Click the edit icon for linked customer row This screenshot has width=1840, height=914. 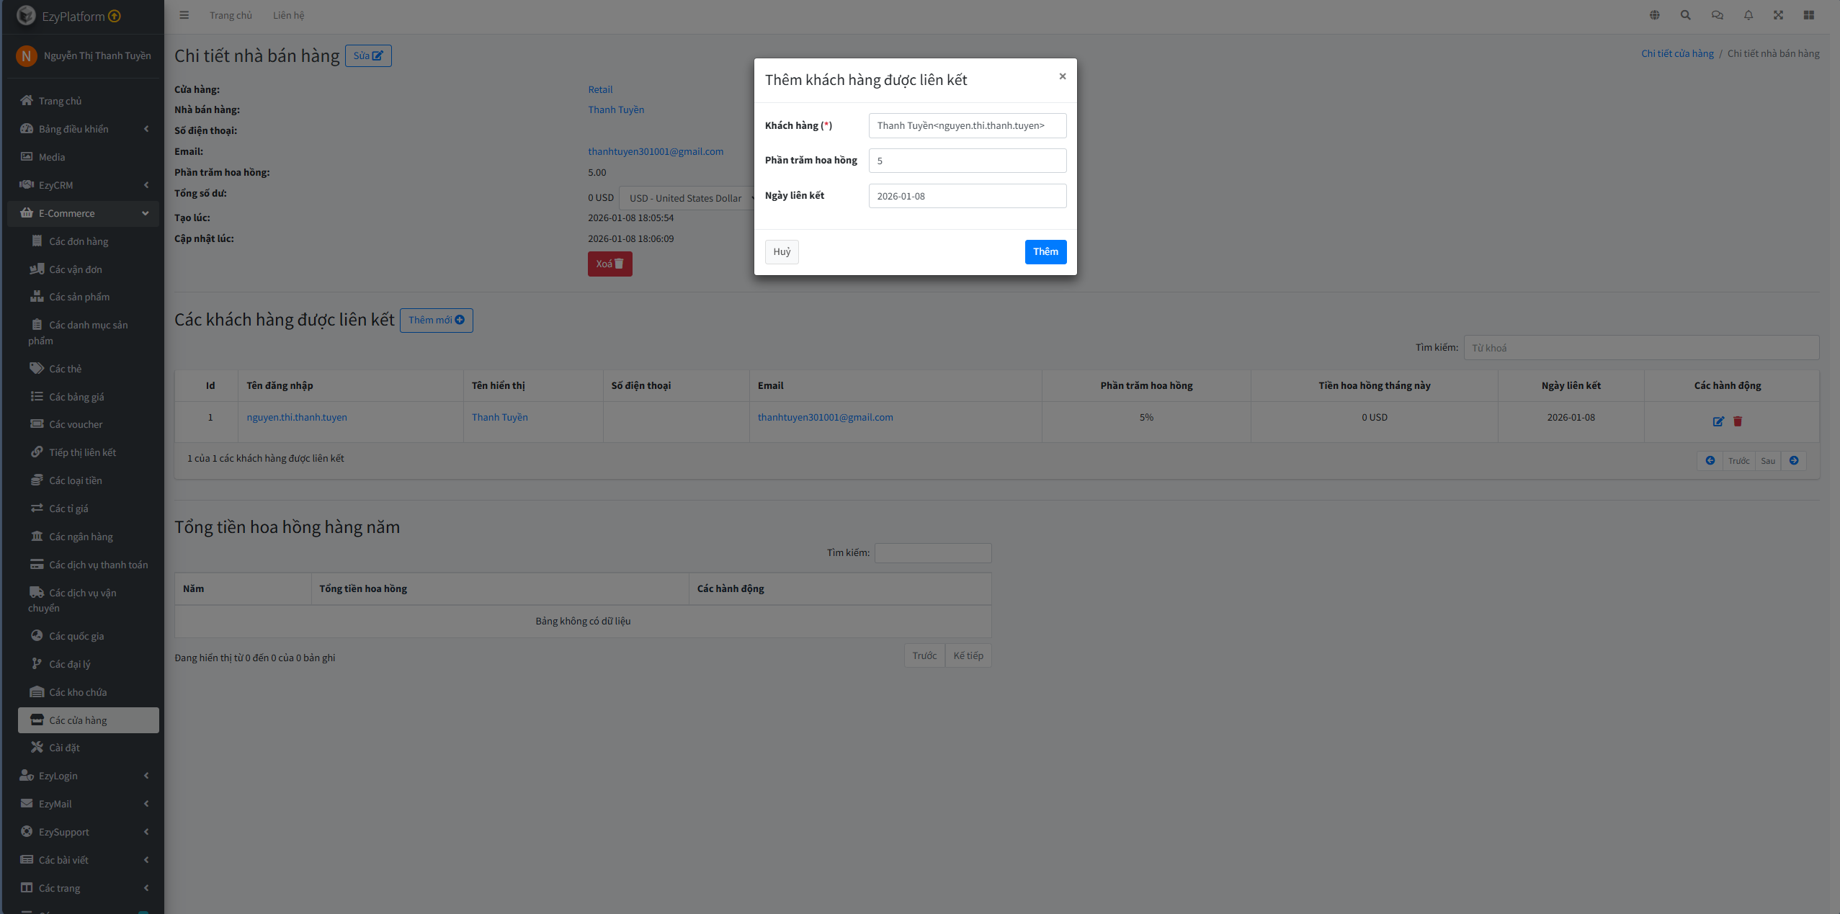tap(1718, 421)
